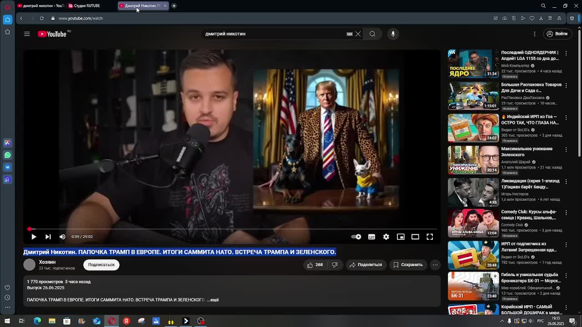Open options for Большая Распаковка Товаров video
This screenshot has width=582, height=327.
point(566,85)
